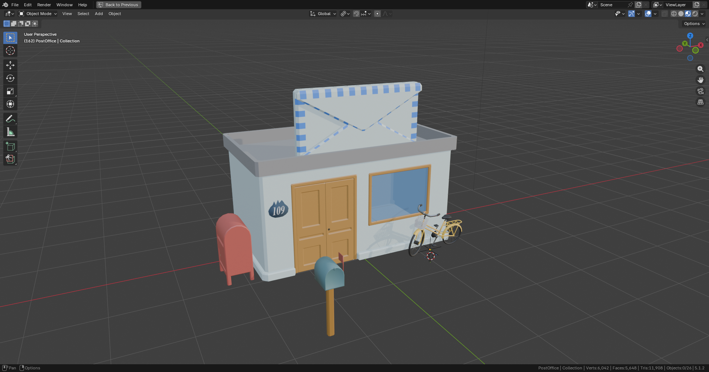709x372 pixels.
Task: Open the snapping options dropdown
Action: coord(366,14)
